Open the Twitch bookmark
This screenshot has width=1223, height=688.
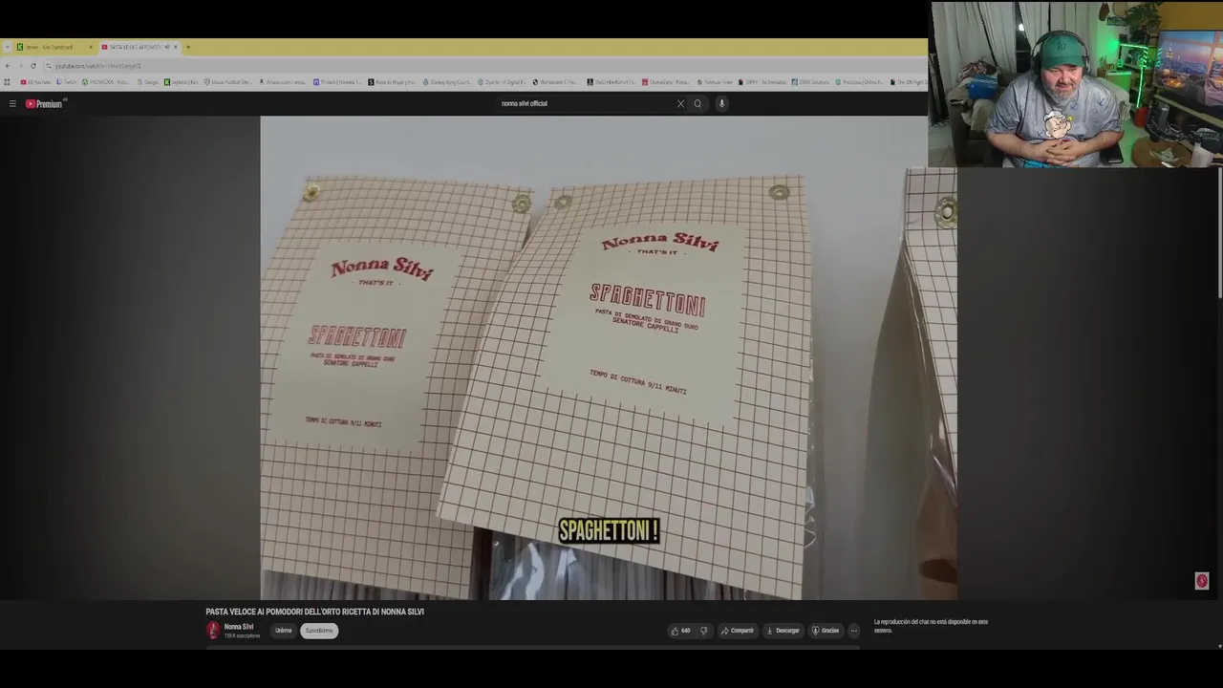(66, 82)
